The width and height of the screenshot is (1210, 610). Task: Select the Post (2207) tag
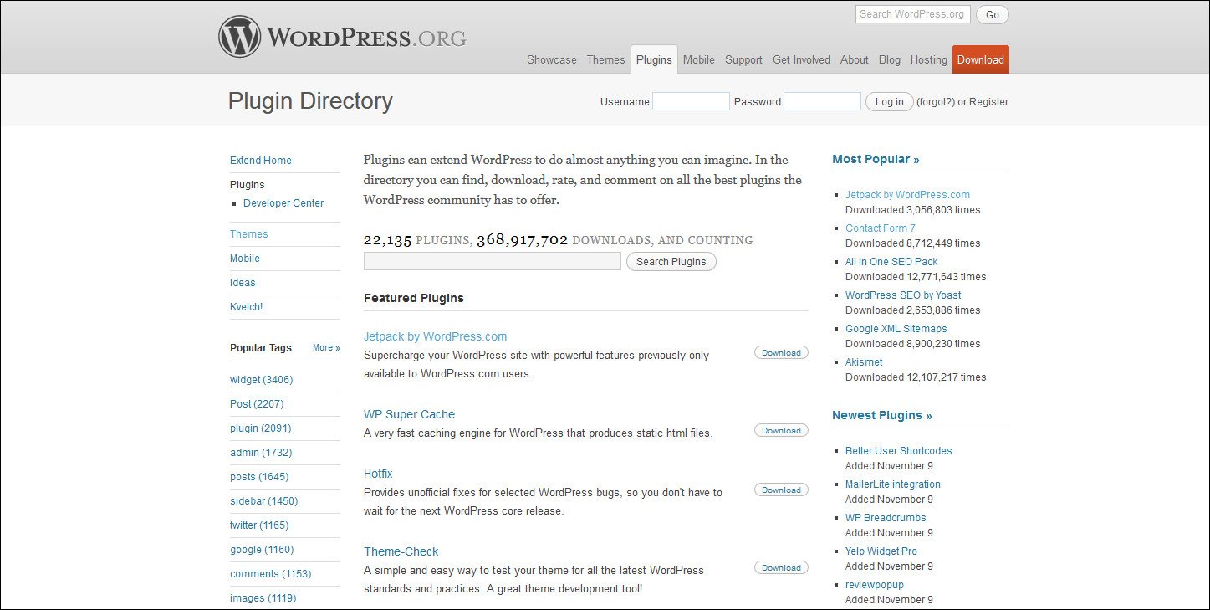tap(257, 404)
